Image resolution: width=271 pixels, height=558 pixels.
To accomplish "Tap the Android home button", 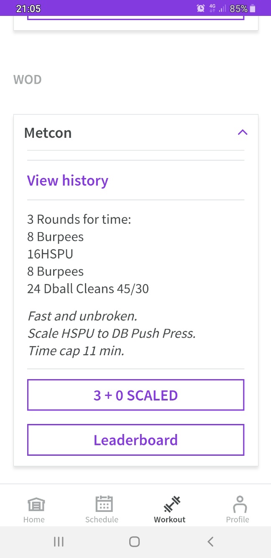I will pos(134,542).
